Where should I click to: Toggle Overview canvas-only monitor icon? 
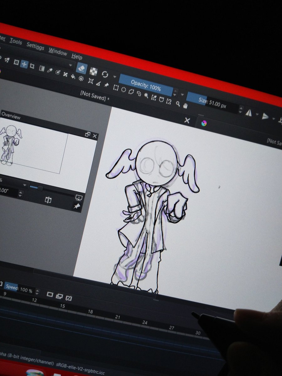pos(79,198)
